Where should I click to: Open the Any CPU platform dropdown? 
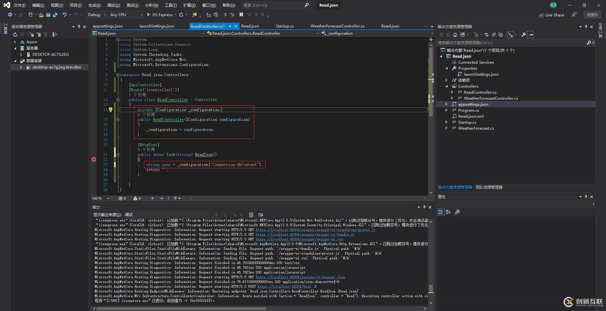142,15
